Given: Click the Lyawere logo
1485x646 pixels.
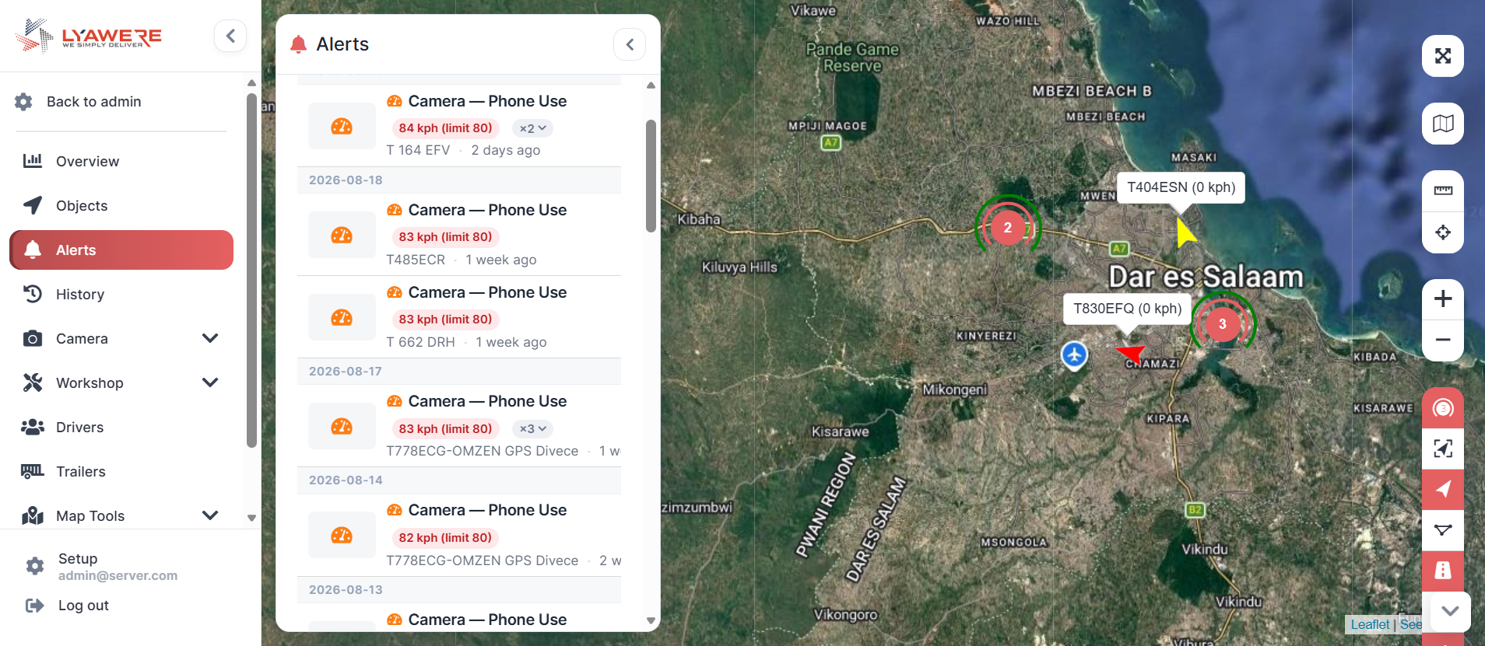Looking at the screenshot, I should coord(89,36).
